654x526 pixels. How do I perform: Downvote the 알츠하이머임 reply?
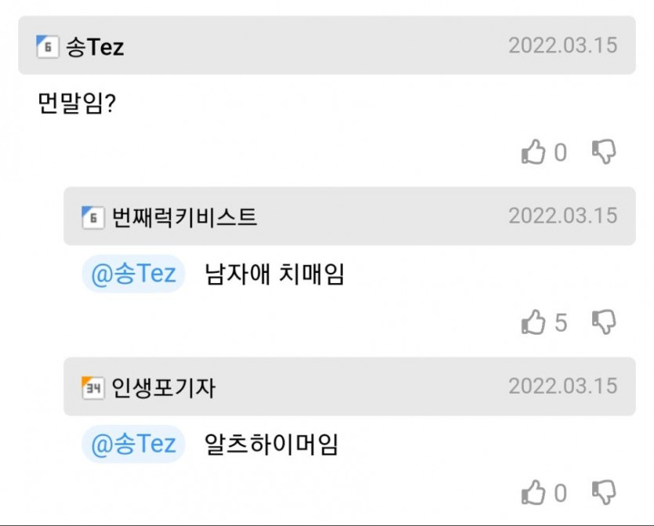click(x=603, y=493)
